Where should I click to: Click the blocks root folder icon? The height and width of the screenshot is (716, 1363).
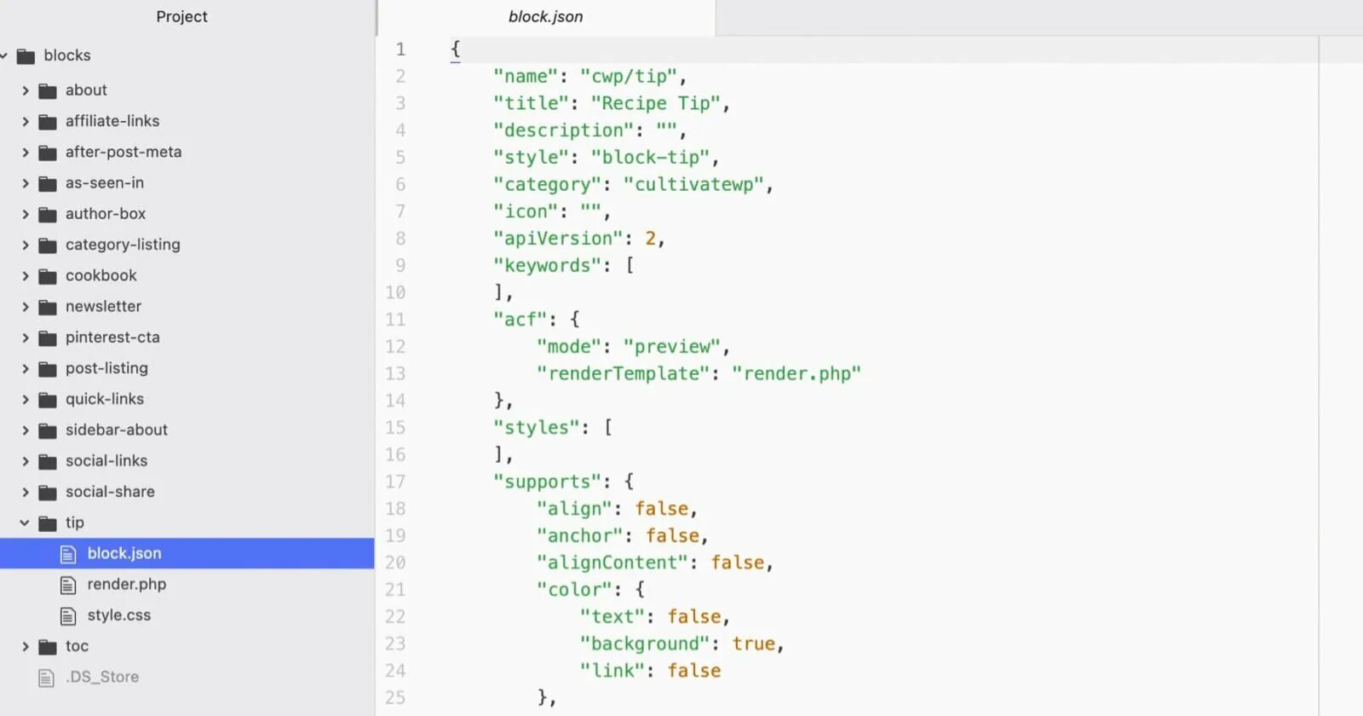26,56
